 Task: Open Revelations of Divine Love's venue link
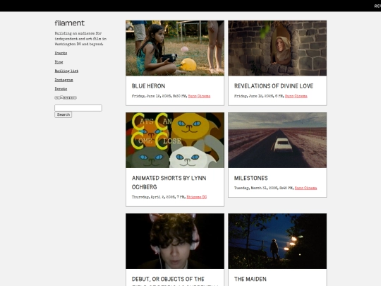coord(296,96)
